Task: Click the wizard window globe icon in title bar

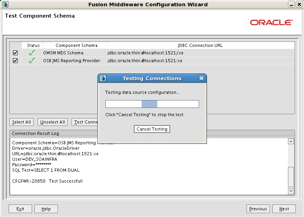Action: pos(5,4)
